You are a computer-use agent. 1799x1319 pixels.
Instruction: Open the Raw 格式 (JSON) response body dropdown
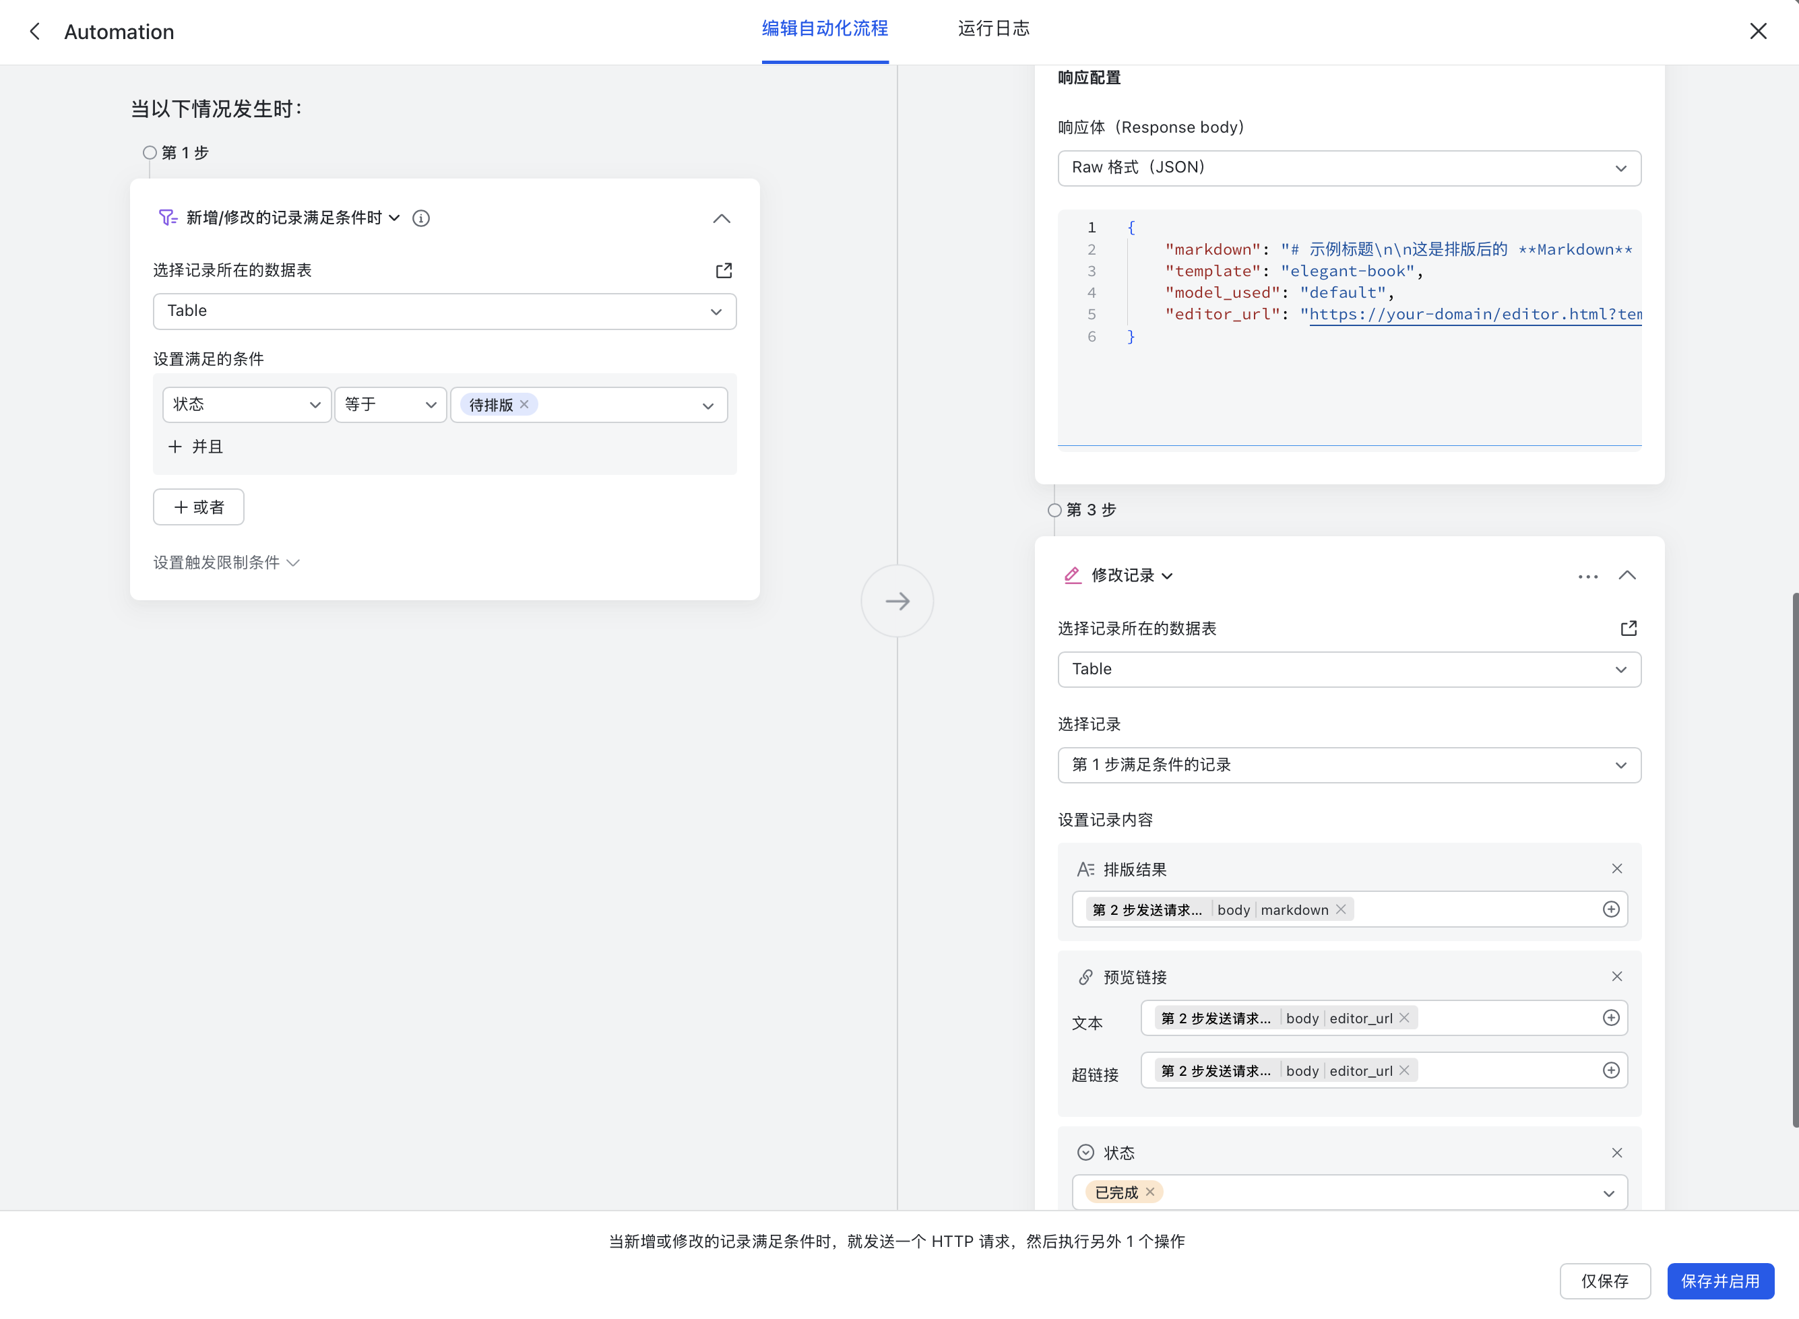tap(1349, 168)
